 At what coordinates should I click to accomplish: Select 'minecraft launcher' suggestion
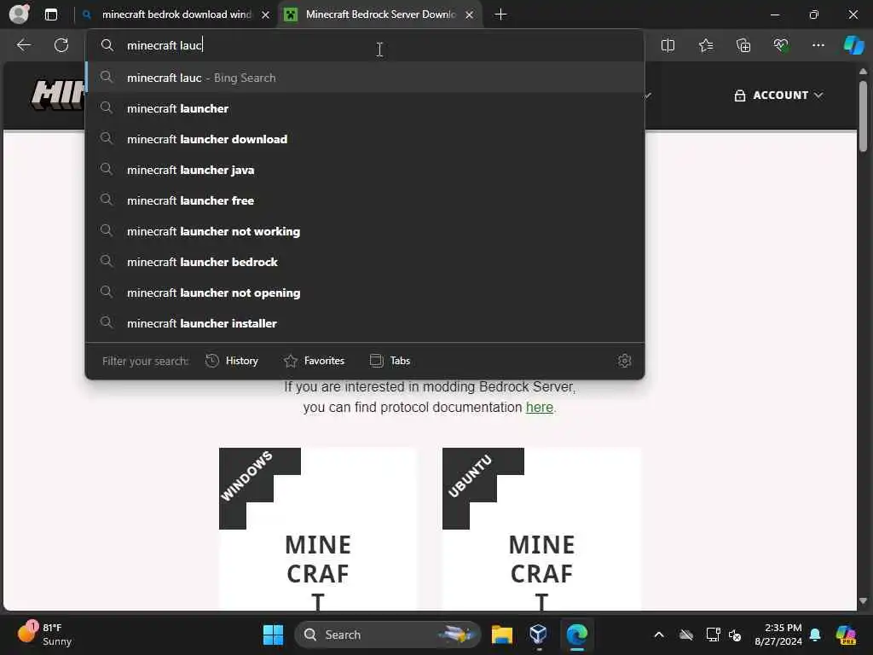click(x=365, y=108)
